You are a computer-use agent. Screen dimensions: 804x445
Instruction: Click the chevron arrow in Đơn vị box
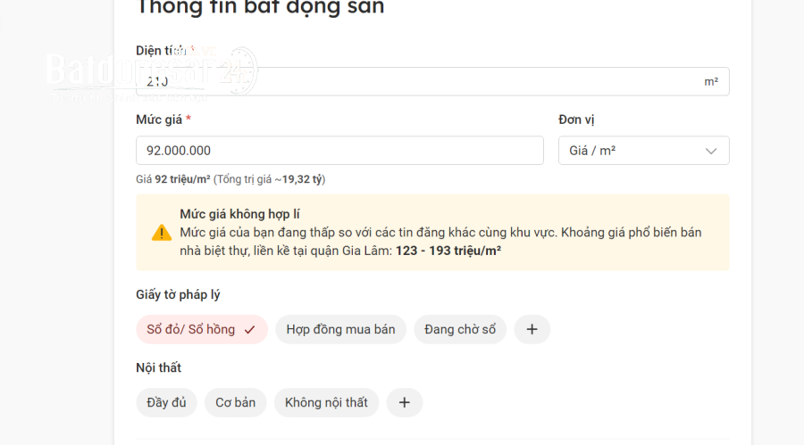[711, 151]
